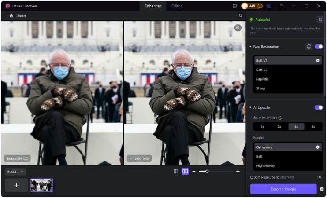Screen dimensions: 327x198
Task: Click the Before: 624*352 label
Action: pyautogui.click(x=17, y=158)
